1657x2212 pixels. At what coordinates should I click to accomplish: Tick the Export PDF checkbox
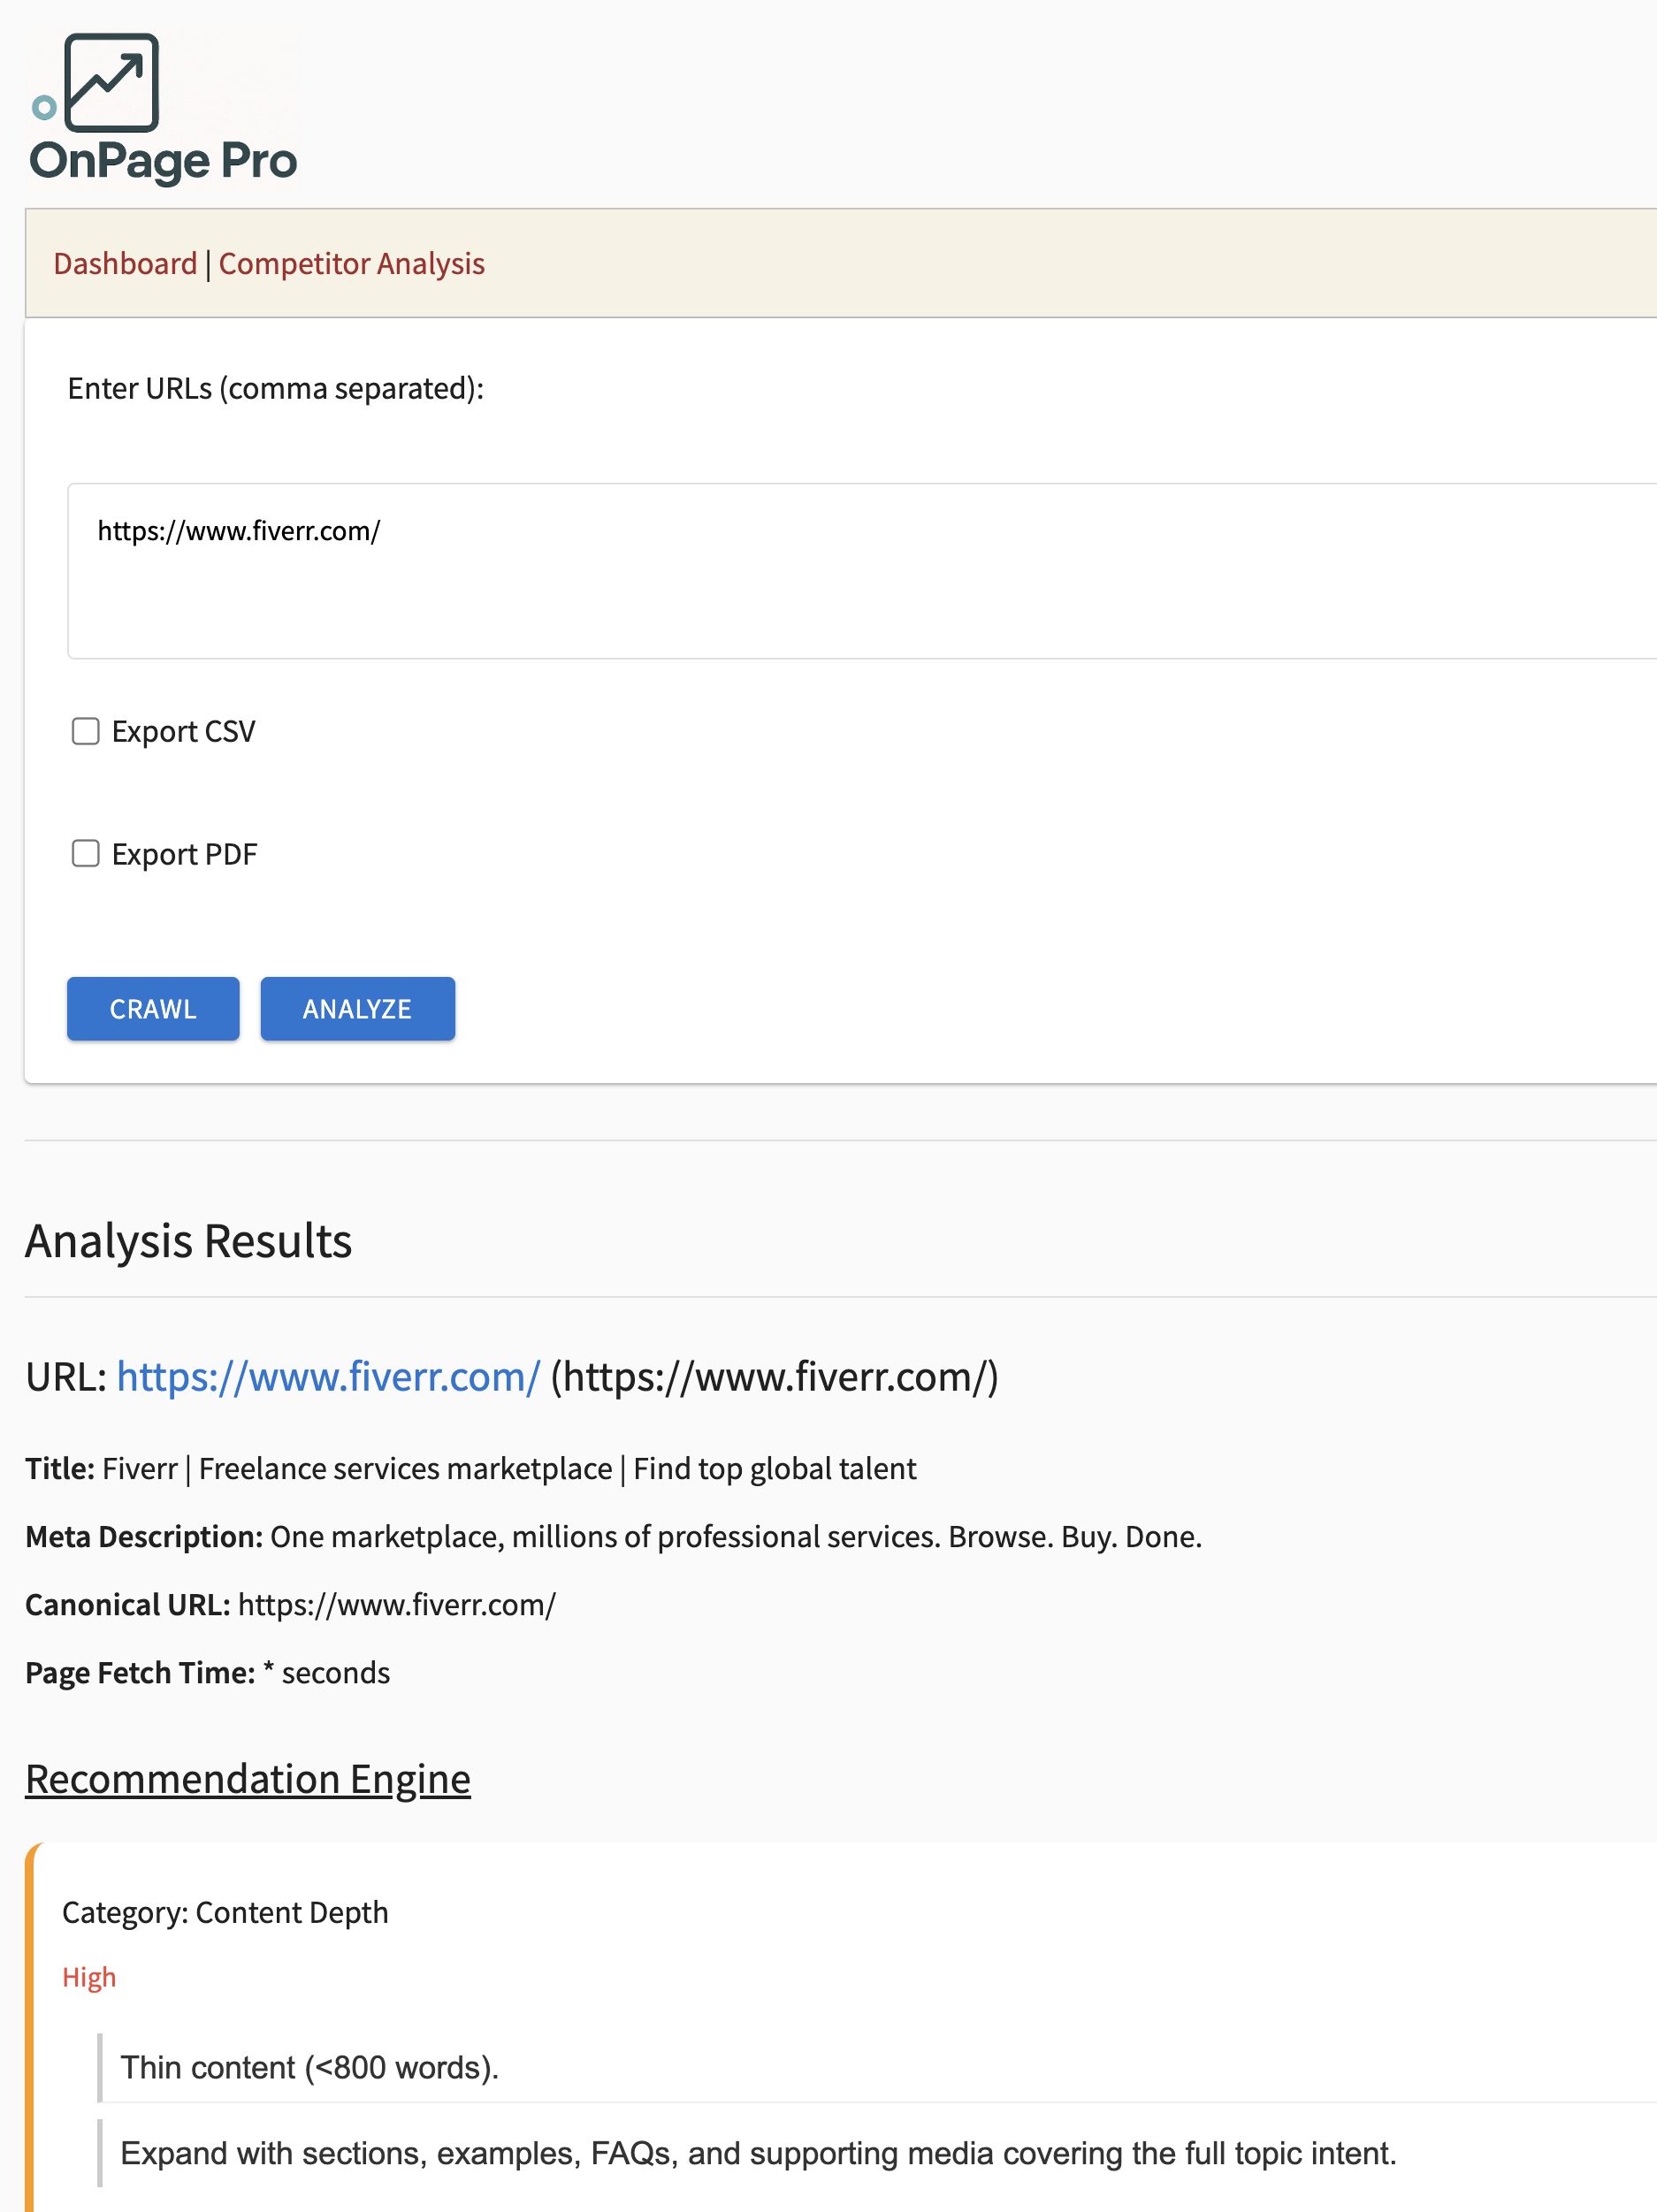[86, 854]
